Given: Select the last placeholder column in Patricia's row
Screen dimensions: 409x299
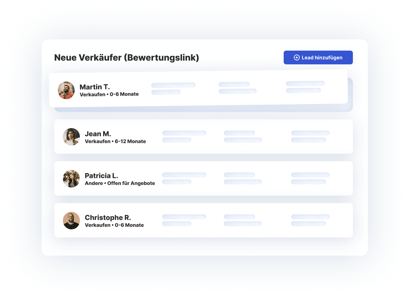Looking at the screenshot, I should point(310,178).
